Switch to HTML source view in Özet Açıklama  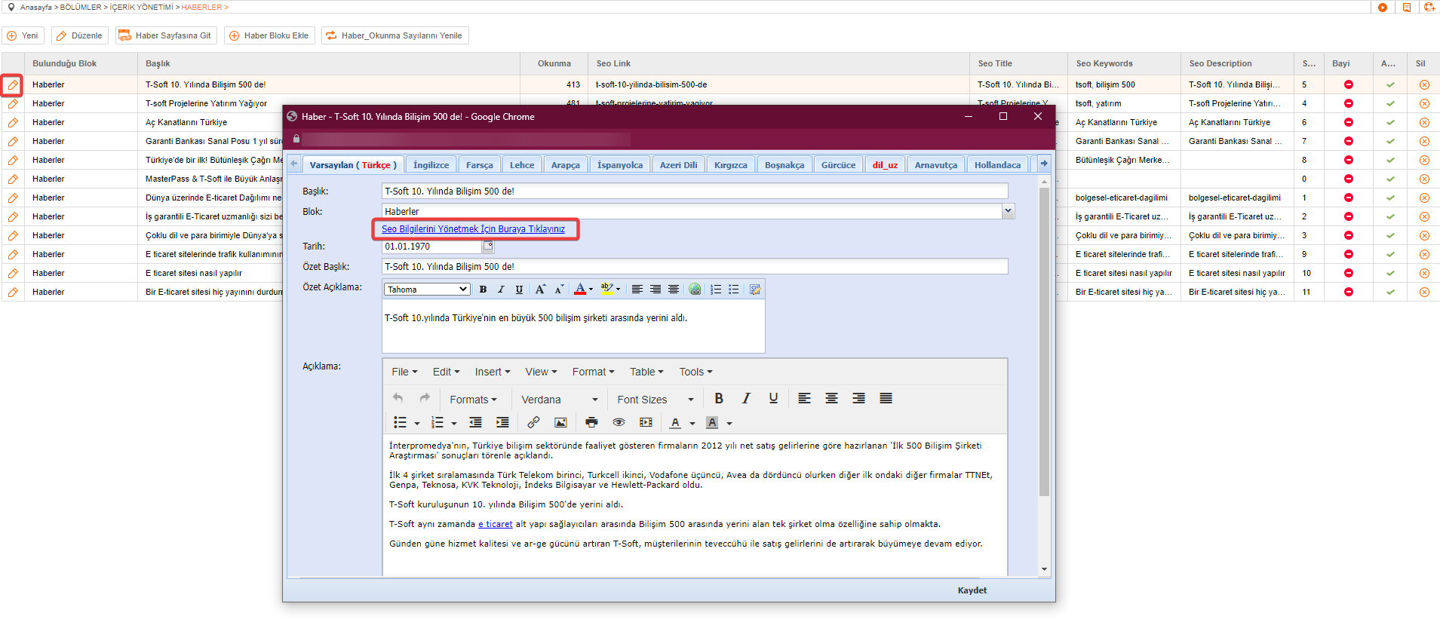[755, 290]
